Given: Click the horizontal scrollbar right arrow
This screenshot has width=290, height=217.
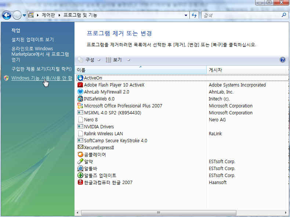Looking at the screenshot, I should point(286,213).
